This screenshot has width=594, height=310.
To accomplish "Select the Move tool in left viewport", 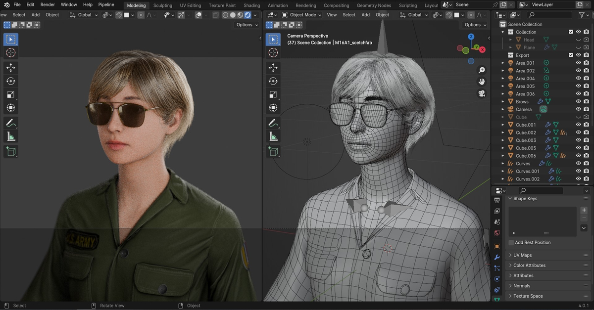I will tap(10, 67).
